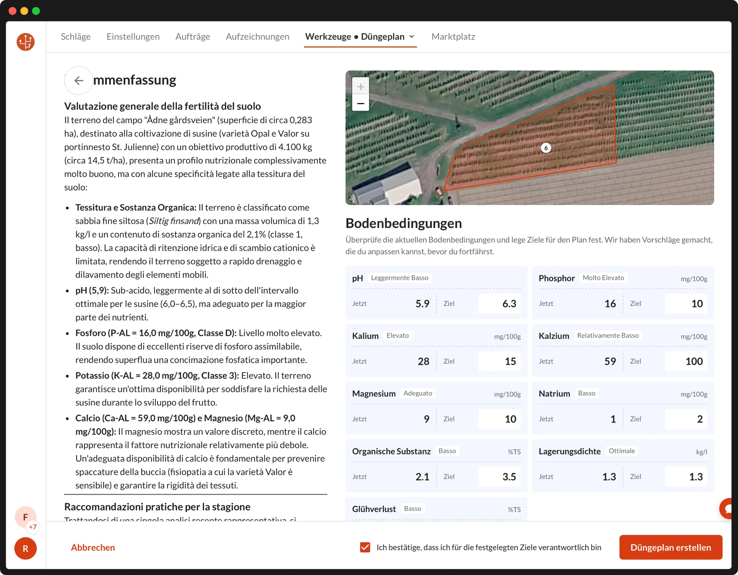Screen dimensions: 738x575
Task: Edit the Phosphor Ziel value 10
Action: pos(686,304)
